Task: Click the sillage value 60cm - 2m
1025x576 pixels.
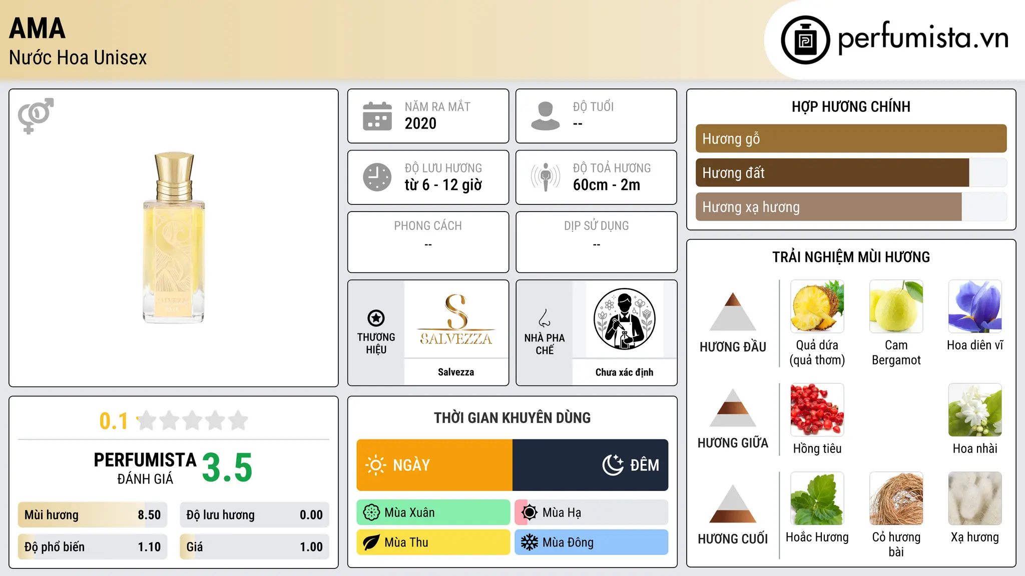Action: 607,185
